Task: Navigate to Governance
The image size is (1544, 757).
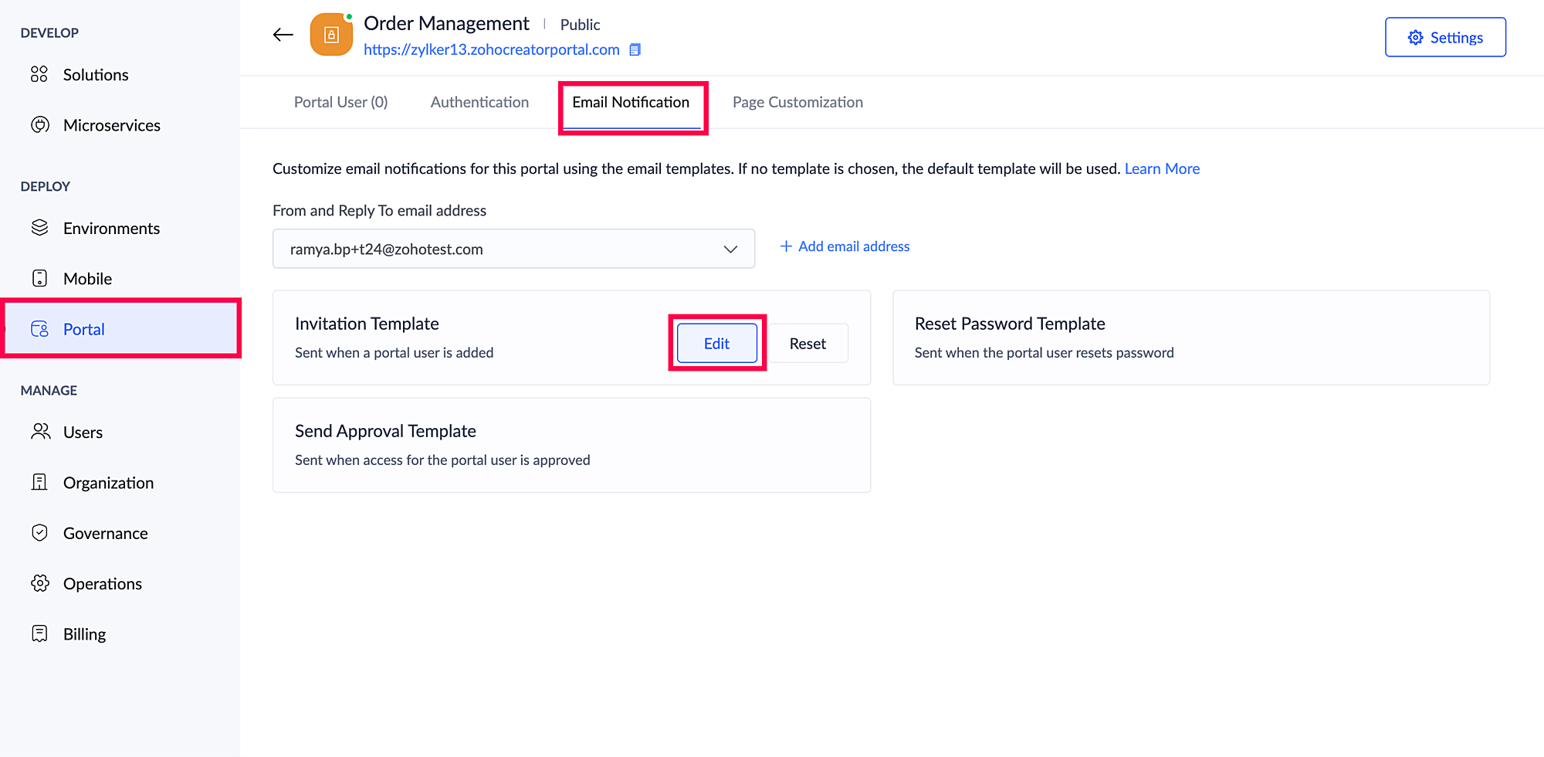Action: click(105, 534)
